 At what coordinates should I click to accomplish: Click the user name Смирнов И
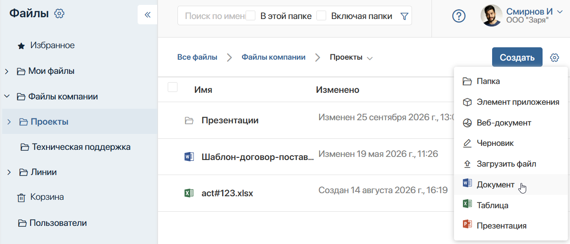(529, 11)
